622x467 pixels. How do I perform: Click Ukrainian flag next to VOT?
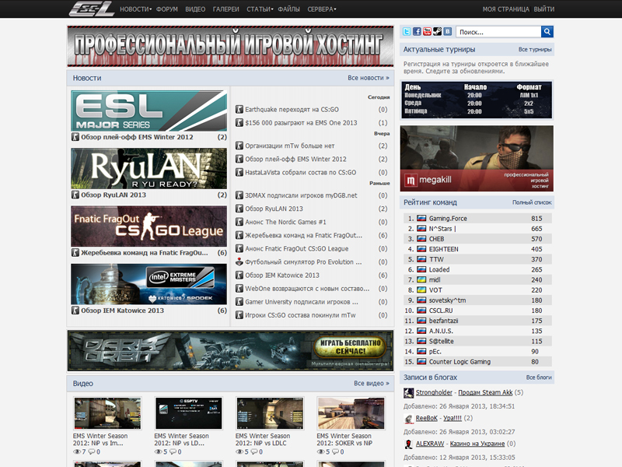pos(421,290)
